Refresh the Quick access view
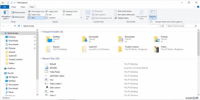The width and height of the screenshot is (200, 100). 163,26
